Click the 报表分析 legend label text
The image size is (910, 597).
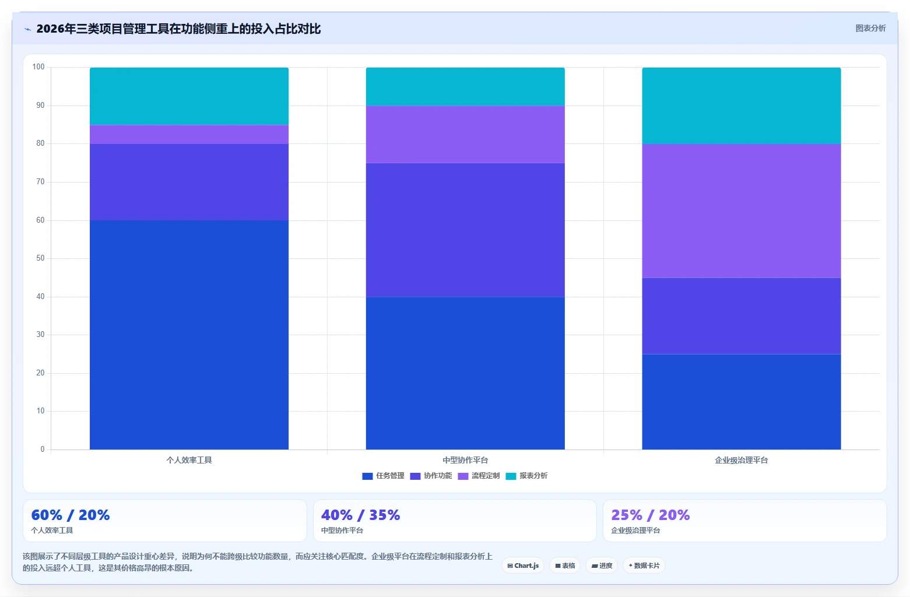[533, 476]
